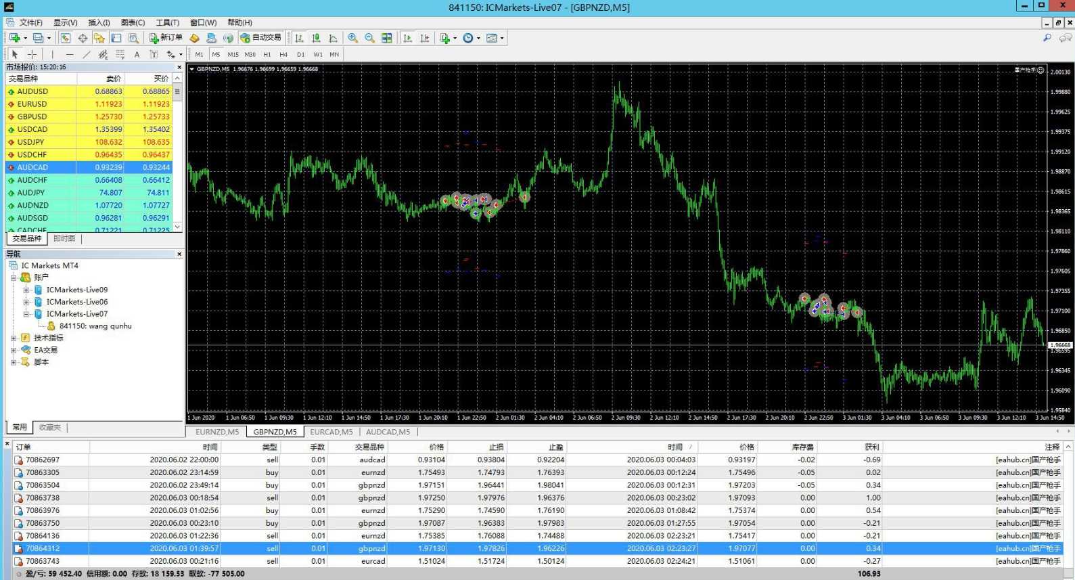Open the 工具(T) menu

pos(168,22)
